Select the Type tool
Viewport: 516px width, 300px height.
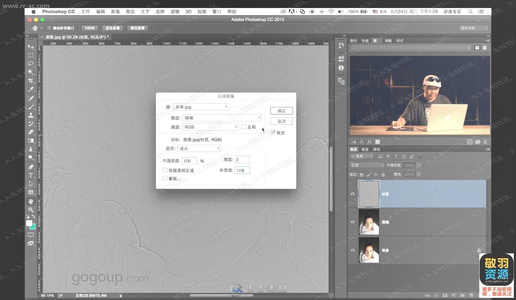[31, 175]
